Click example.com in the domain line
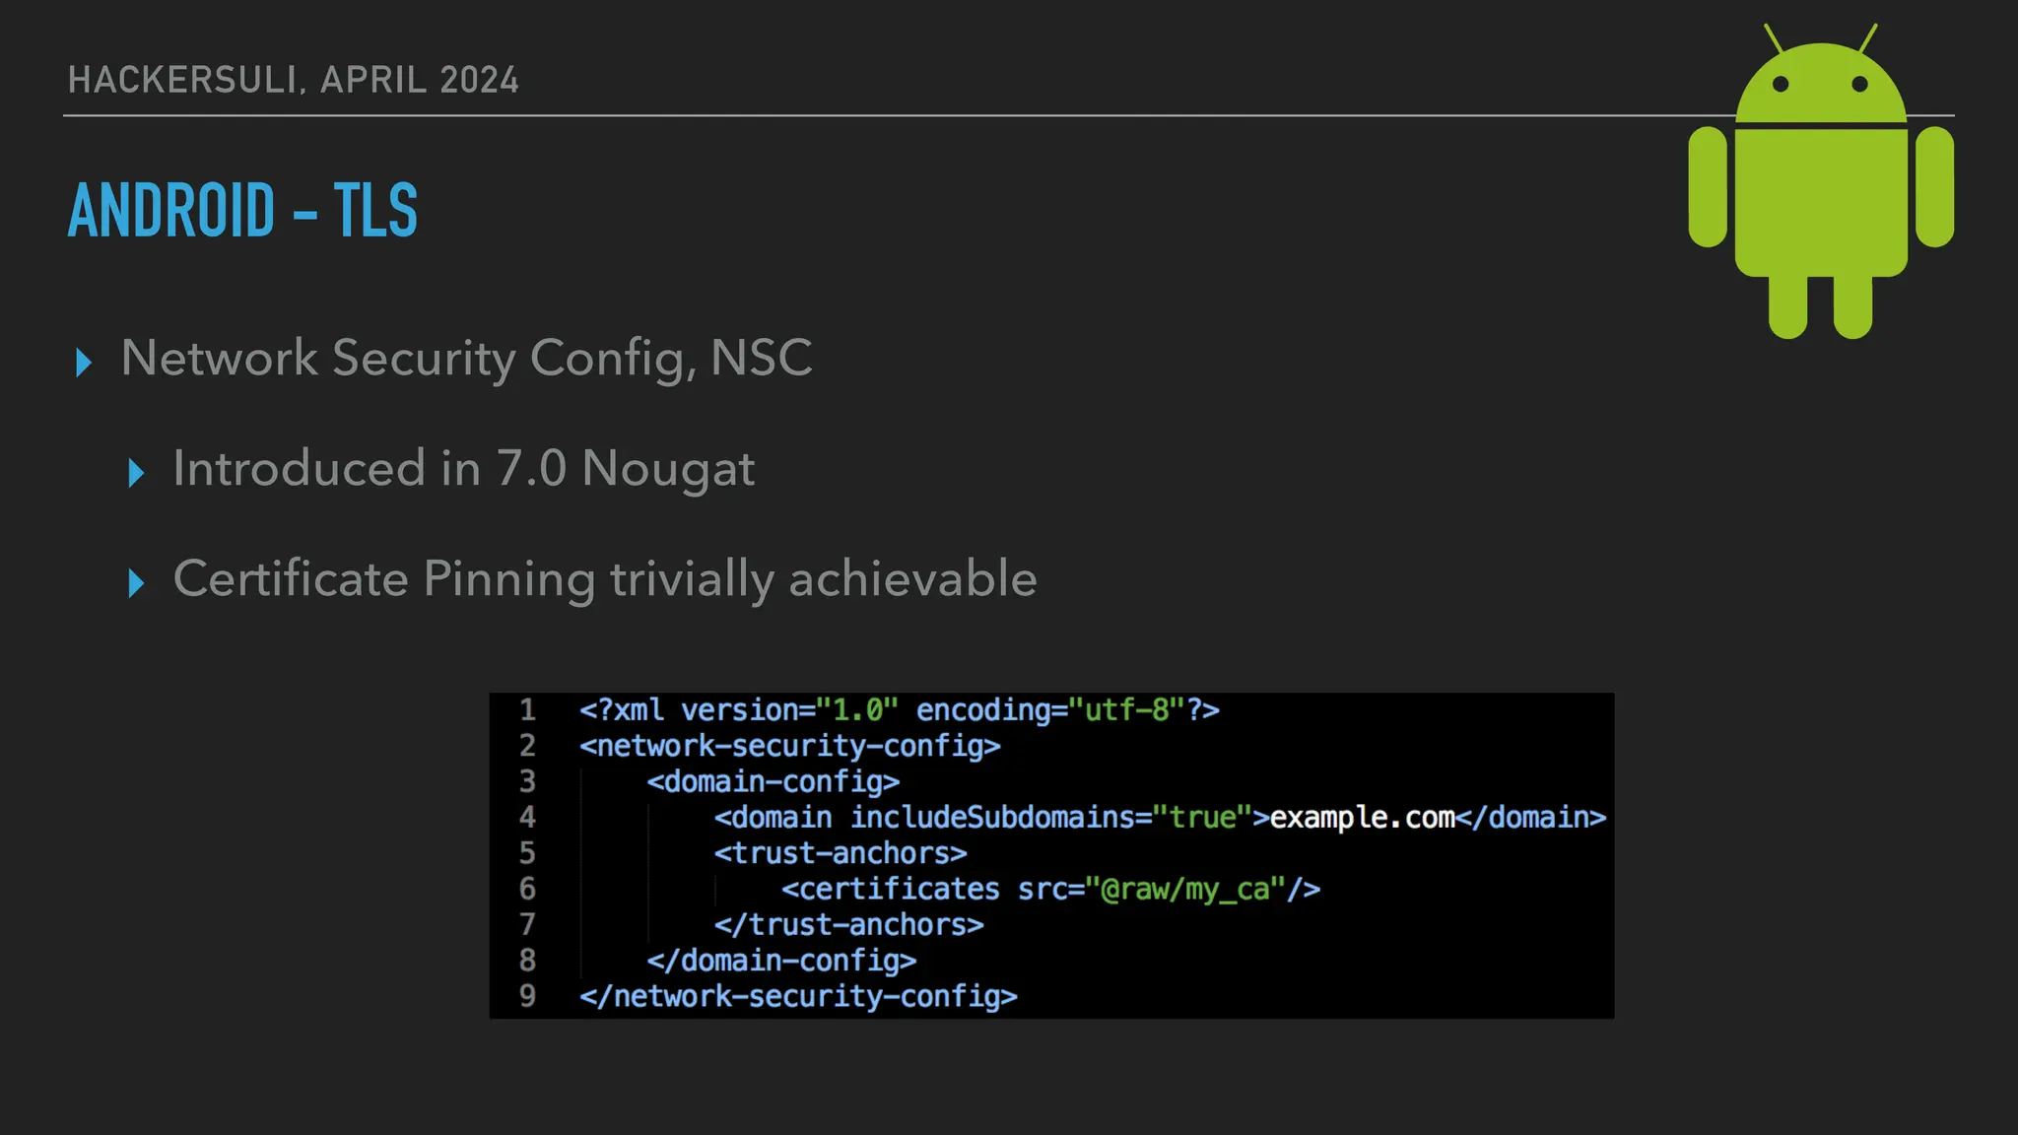 (1362, 818)
